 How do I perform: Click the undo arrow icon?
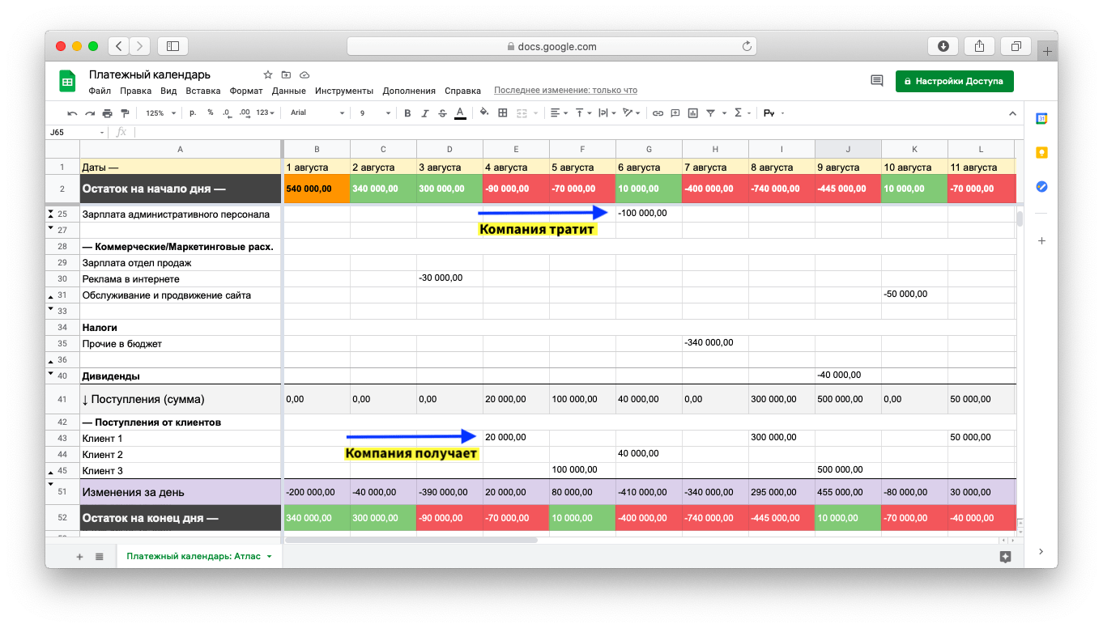pos(72,113)
